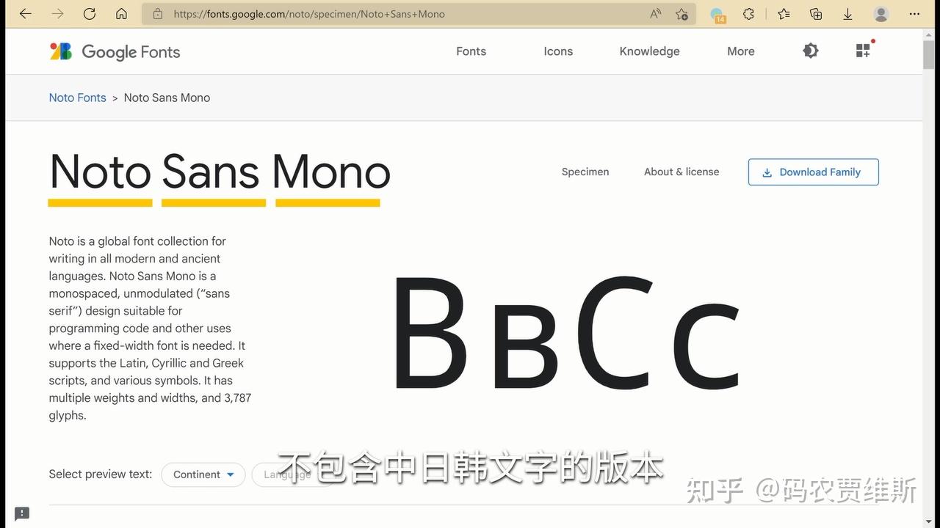
Task: Start Read aloud from the address bar
Action: click(x=654, y=13)
